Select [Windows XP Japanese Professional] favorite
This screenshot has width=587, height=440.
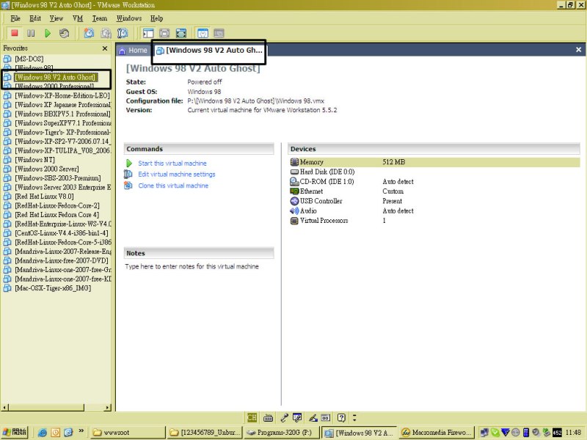point(63,105)
